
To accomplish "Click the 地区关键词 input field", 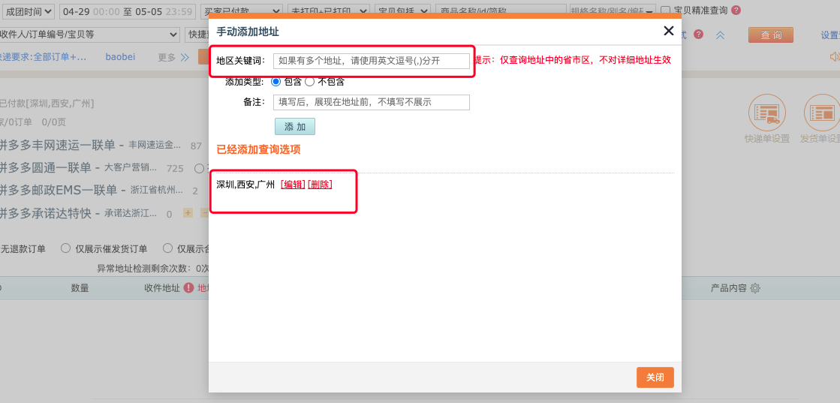I will pyautogui.click(x=372, y=61).
